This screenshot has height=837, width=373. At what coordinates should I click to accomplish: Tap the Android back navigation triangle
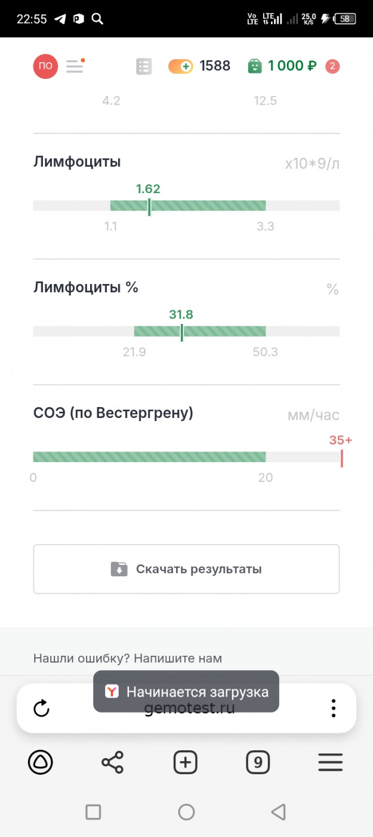pos(278,811)
